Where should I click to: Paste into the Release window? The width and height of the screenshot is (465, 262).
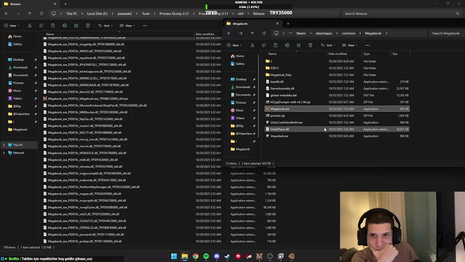[x=53, y=25]
